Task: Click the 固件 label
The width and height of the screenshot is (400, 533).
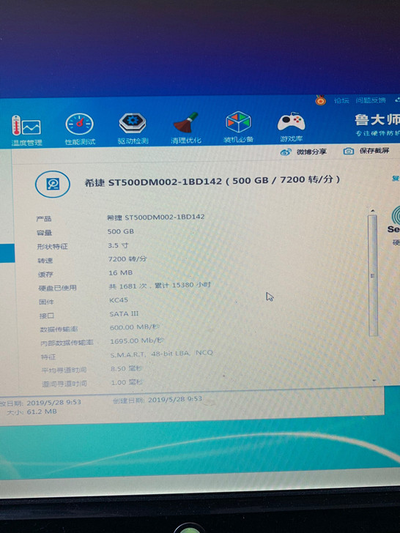Action: tap(47, 302)
